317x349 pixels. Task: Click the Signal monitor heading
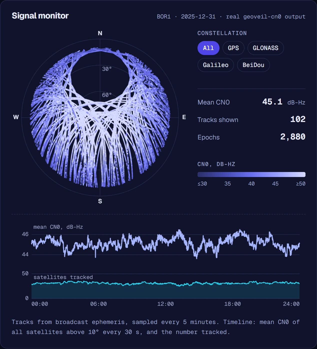pos(40,16)
